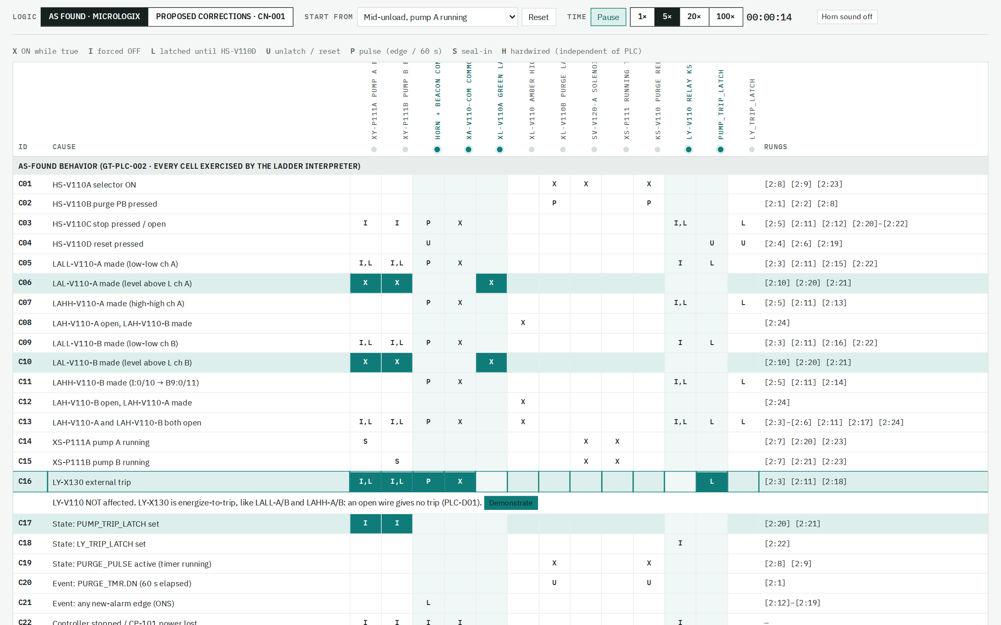Set time speed to 20×
This screenshot has height=625, width=1001.
(x=694, y=17)
